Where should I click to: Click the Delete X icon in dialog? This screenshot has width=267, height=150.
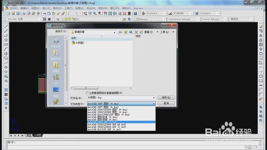(136, 32)
